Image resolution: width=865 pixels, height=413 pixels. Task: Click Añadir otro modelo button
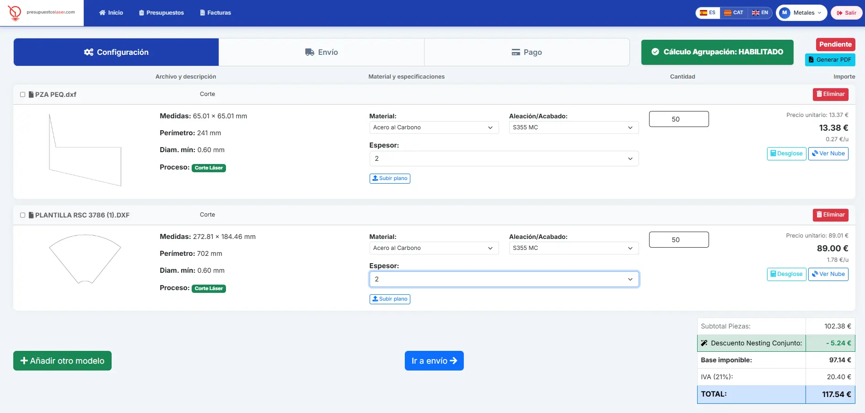pos(62,361)
